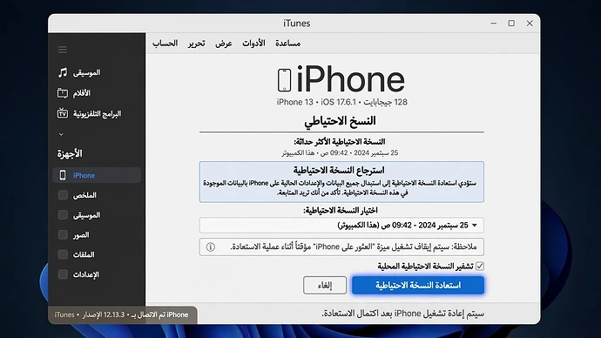This screenshot has height=338, width=601.
Task: Open the hamburger menu in the sidebar
Action: click(x=63, y=50)
